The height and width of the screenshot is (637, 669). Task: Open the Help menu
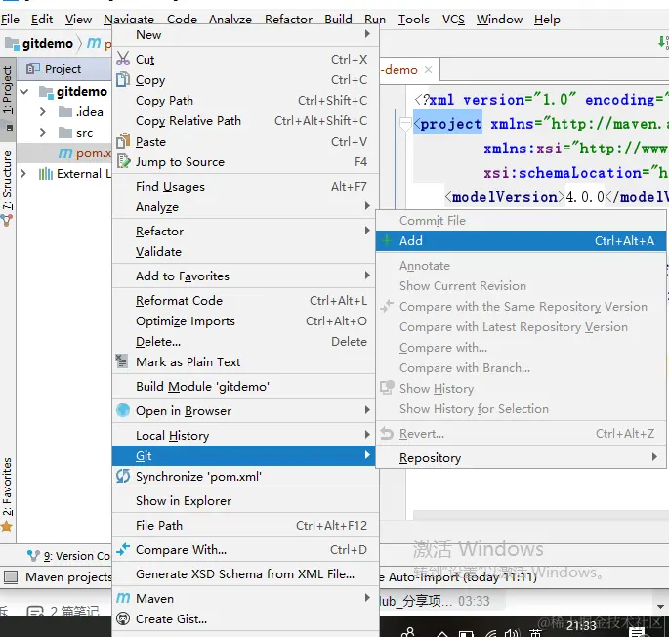(547, 20)
